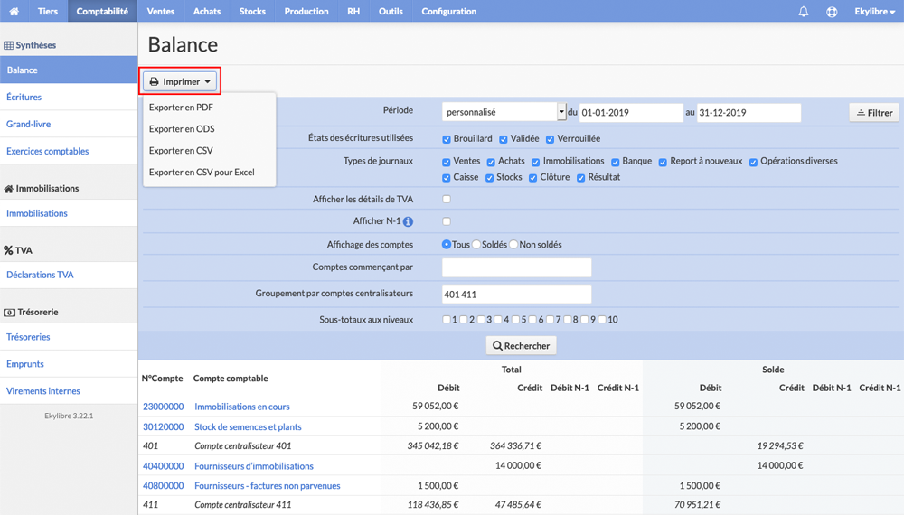Open the Tiers menu
The width and height of the screenshot is (904, 515).
click(48, 11)
